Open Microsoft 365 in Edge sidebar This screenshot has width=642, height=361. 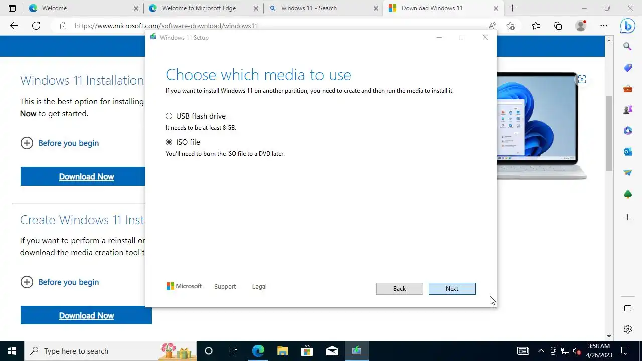[627, 131]
